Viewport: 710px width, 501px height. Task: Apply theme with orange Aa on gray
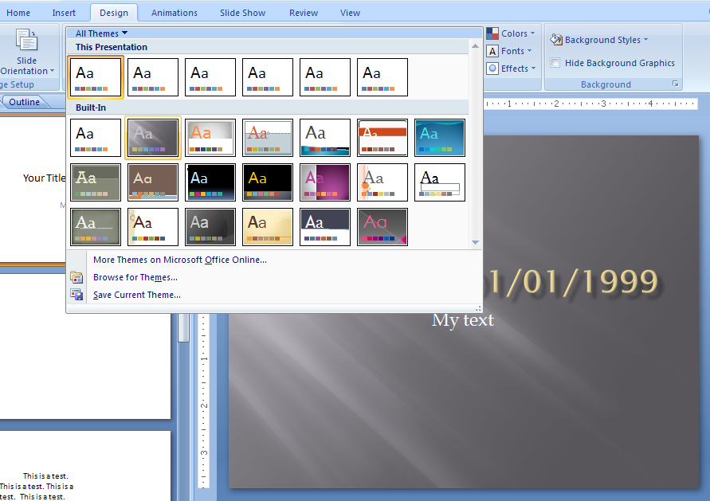pyautogui.click(x=210, y=138)
